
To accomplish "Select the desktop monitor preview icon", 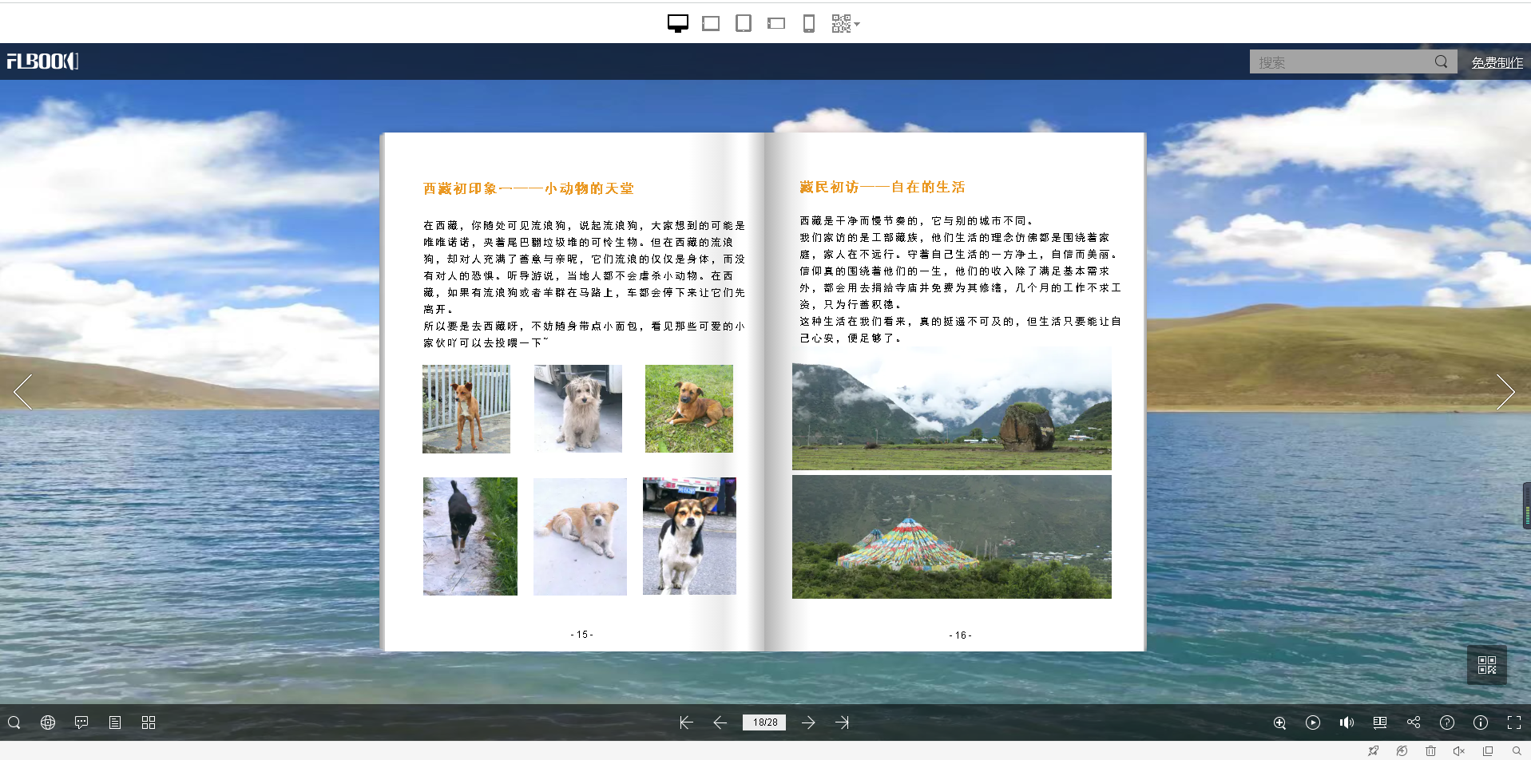I will point(677,23).
